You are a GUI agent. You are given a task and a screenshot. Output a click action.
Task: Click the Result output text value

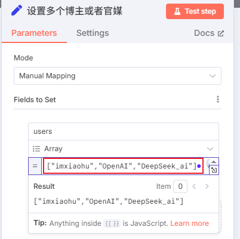[x=109, y=201]
